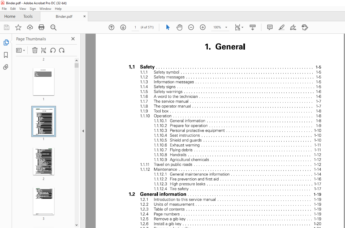Viewport: 345px width, 228px height.
Task: Open the File menu
Action: pyautogui.click(x=4, y=9)
